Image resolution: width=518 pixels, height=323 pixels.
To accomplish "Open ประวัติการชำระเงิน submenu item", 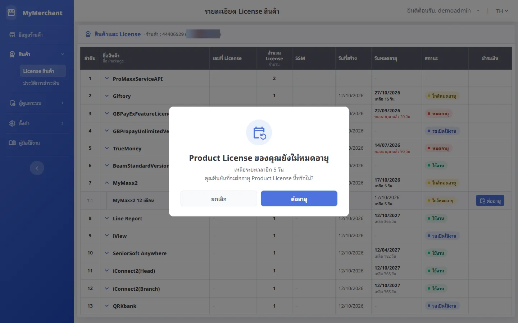I will coord(41,83).
